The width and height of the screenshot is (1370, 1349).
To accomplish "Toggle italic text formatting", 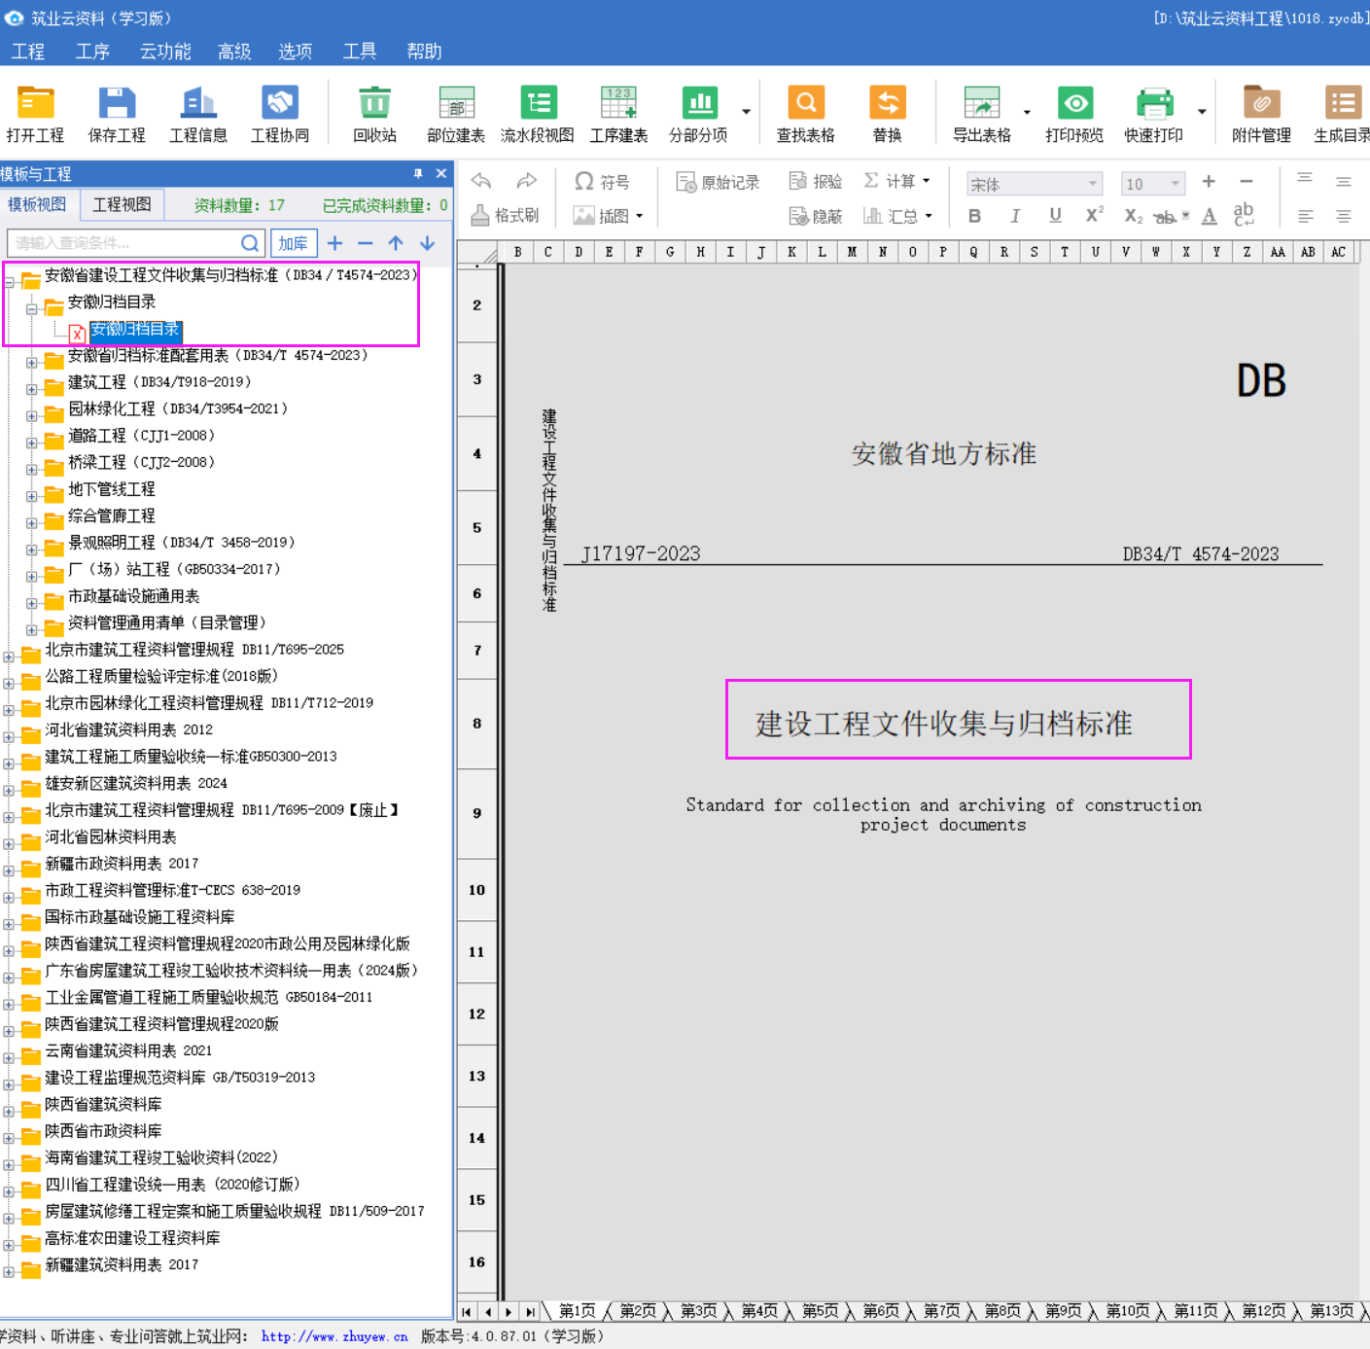I will point(1015,216).
